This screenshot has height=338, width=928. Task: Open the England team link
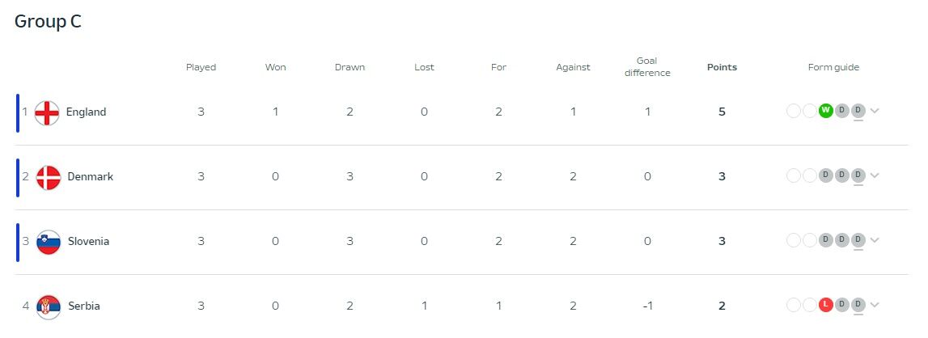[x=86, y=112]
